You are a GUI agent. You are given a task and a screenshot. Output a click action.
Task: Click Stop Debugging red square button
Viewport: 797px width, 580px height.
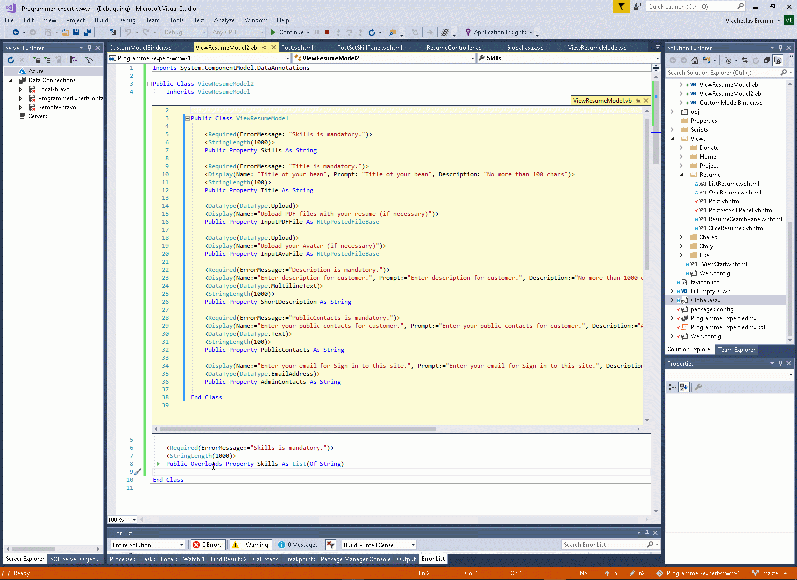tap(327, 32)
